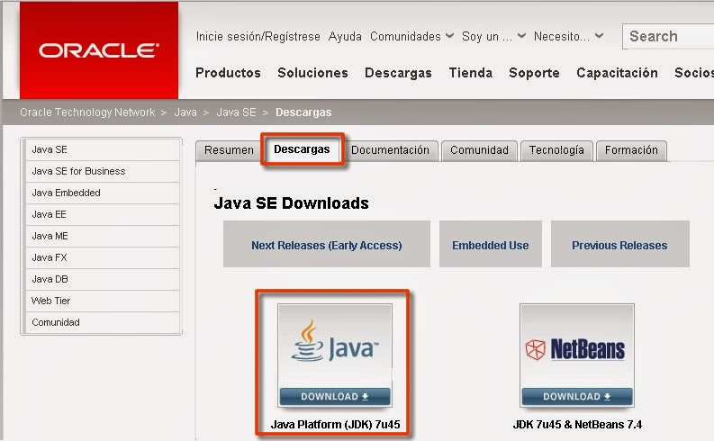Open the Ayuda link

click(x=345, y=36)
